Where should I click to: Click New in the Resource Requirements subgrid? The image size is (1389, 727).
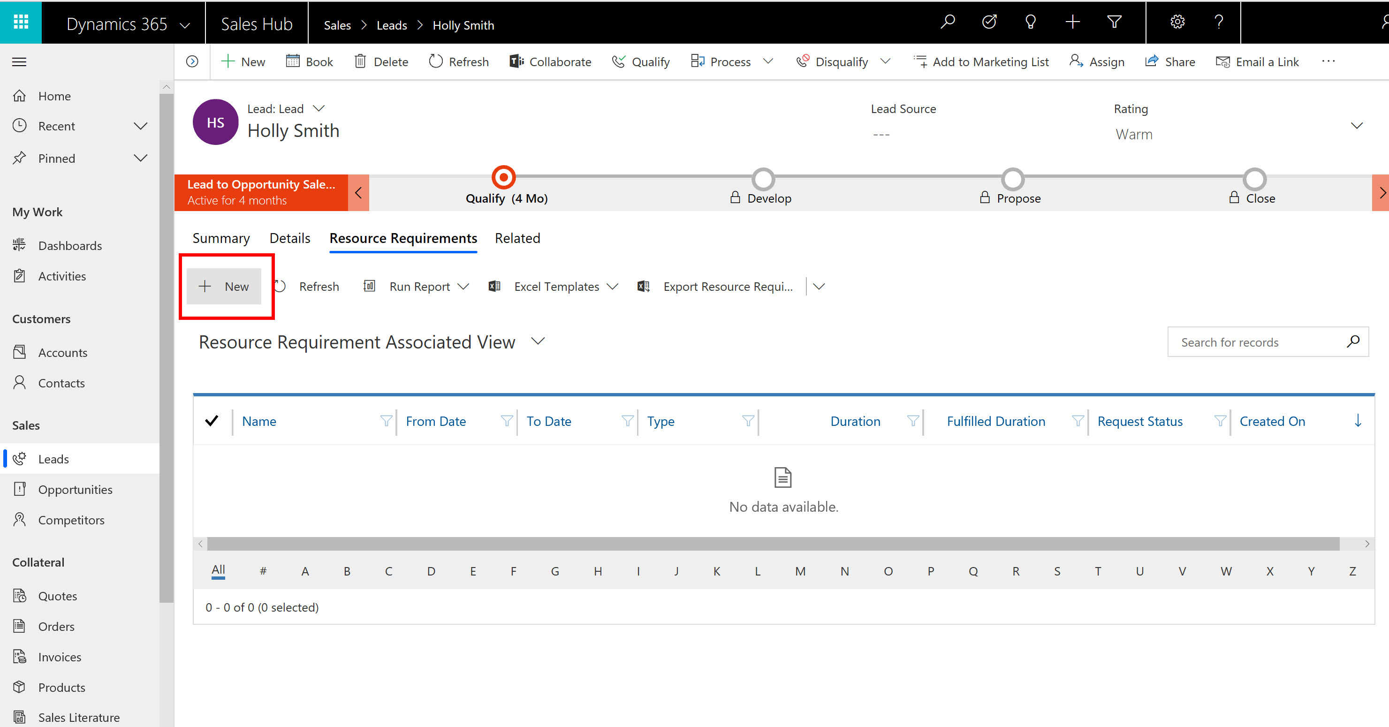click(224, 287)
